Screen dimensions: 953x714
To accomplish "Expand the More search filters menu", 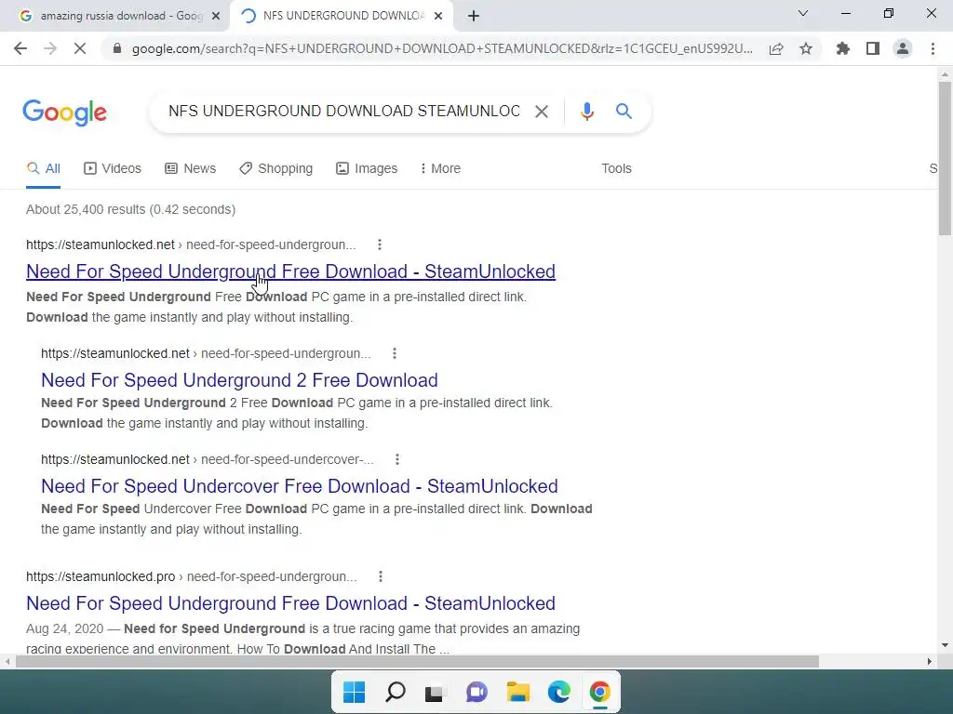I will [x=440, y=168].
